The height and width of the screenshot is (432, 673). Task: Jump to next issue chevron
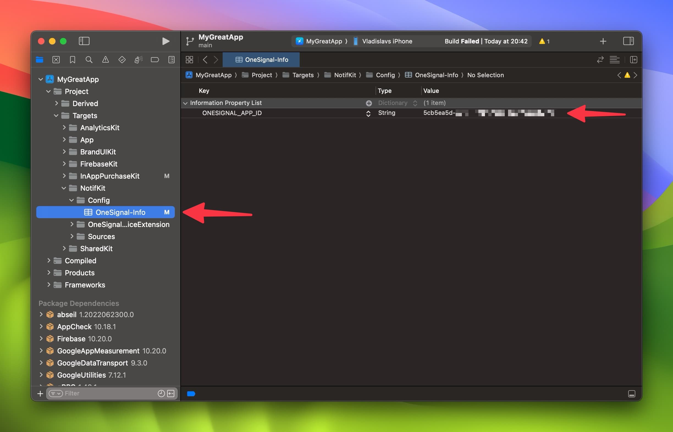coord(635,75)
